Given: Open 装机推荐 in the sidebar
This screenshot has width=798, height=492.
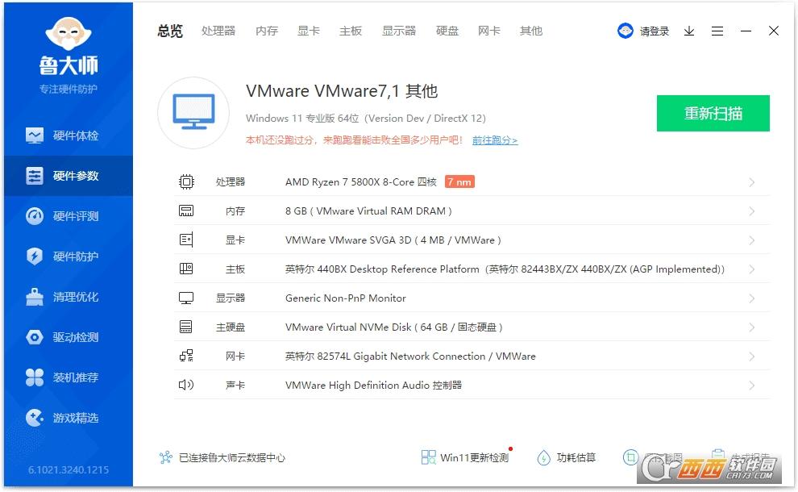Looking at the screenshot, I should 69,377.
